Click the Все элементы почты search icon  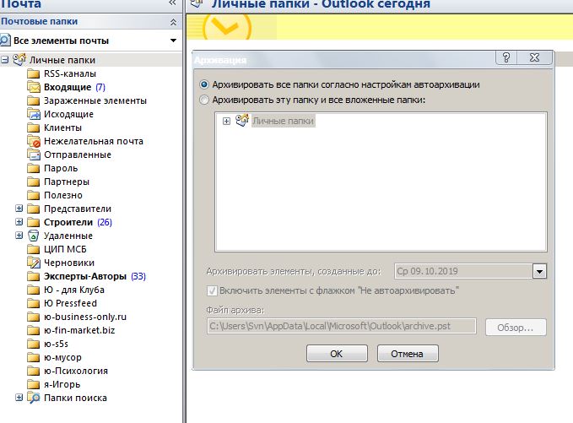click(5, 41)
